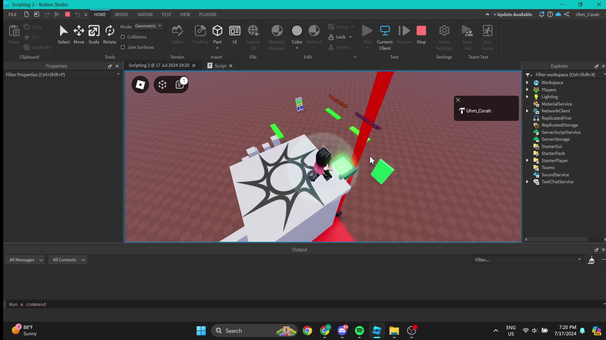Click the Windows Start button
This screenshot has height=340, width=606.
[x=201, y=331]
